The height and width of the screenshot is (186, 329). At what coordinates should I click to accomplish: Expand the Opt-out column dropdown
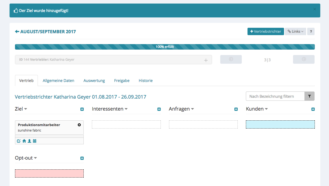click(x=35, y=158)
